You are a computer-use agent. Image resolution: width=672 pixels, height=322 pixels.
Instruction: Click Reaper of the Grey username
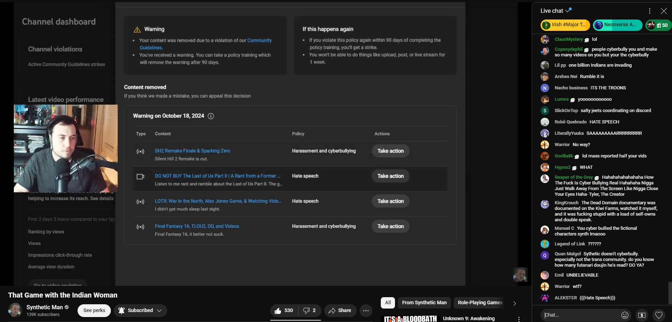tap(574, 177)
